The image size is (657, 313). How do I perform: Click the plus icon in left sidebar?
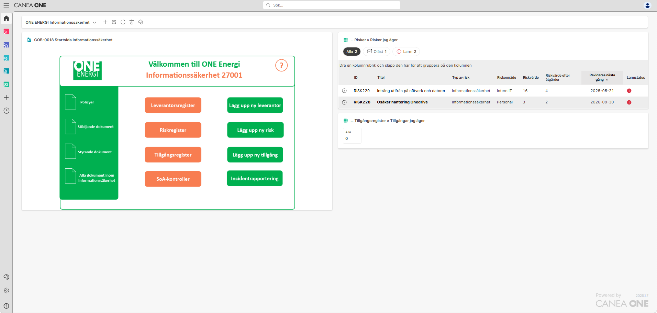(x=6, y=97)
